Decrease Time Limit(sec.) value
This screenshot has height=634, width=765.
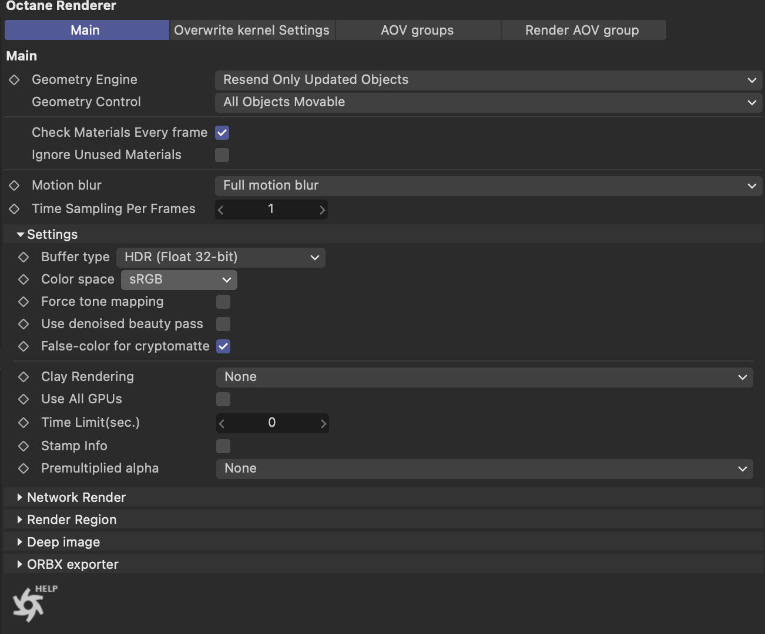point(222,423)
